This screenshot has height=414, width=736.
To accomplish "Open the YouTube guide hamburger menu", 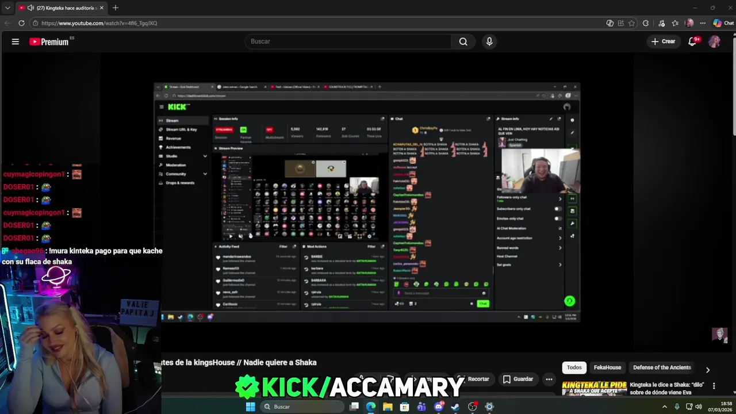I will [x=16, y=41].
